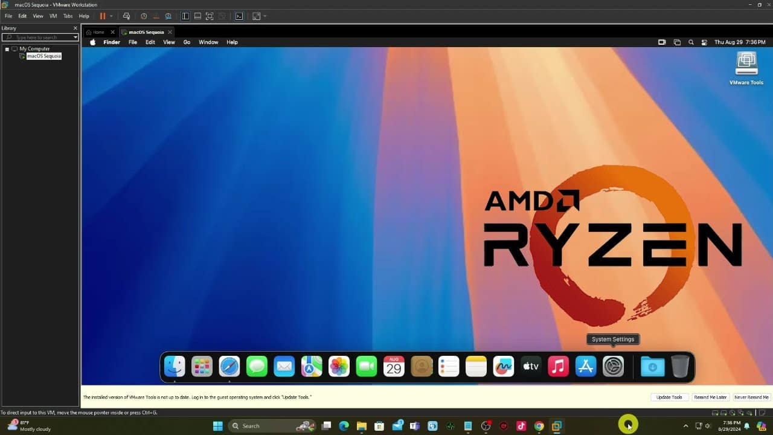This screenshot has width=773, height=435.
Task: Click the Update Tools button
Action: 669,397
